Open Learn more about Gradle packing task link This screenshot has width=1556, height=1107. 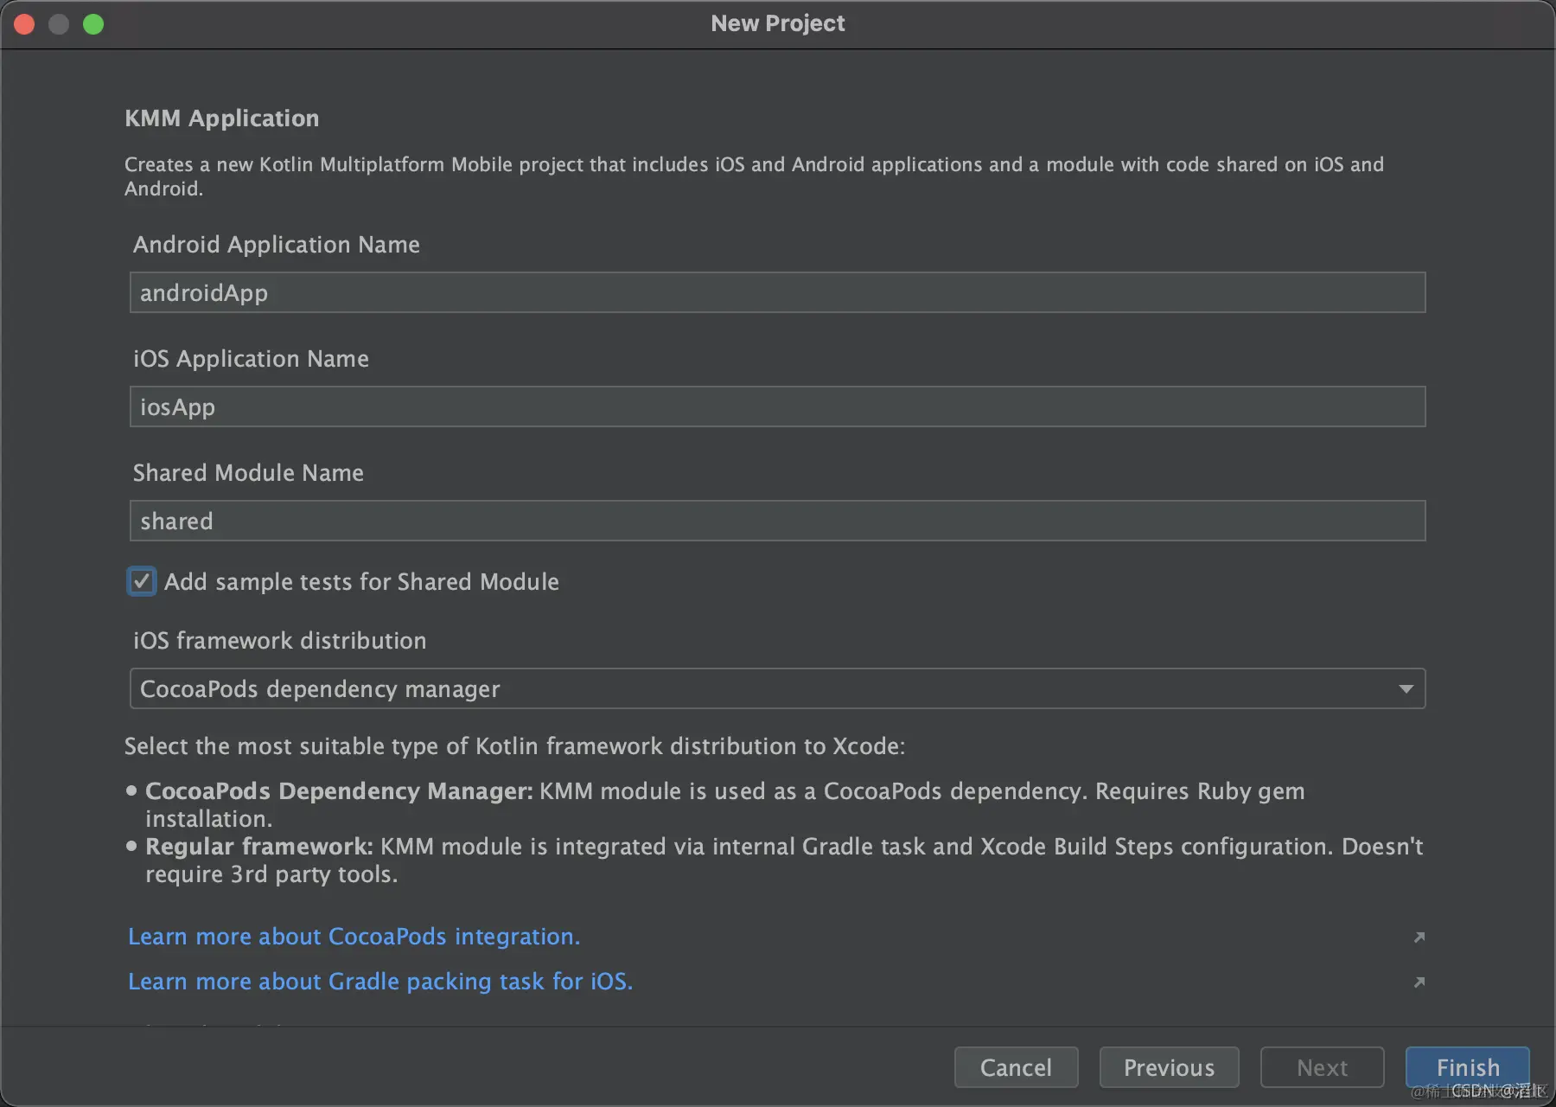click(380, 982)
